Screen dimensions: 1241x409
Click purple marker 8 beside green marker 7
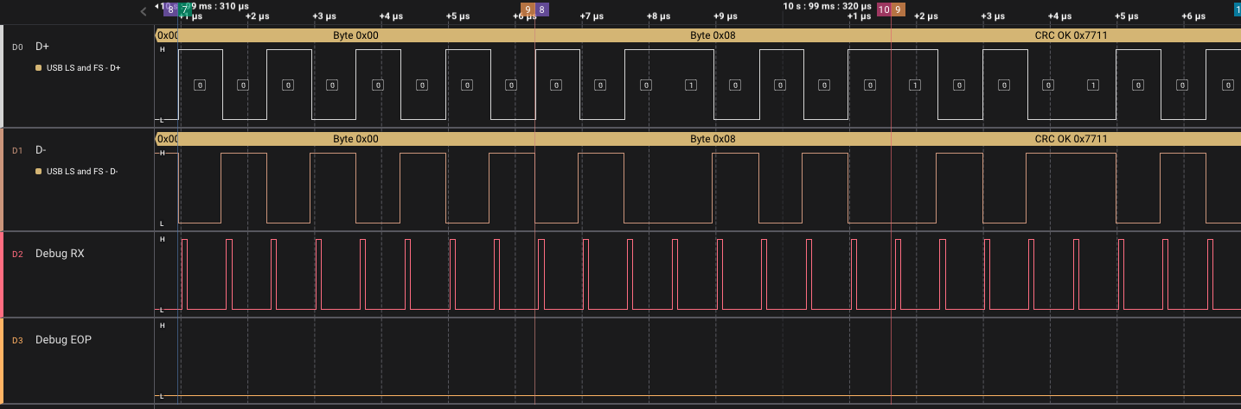tap(170, 9)
